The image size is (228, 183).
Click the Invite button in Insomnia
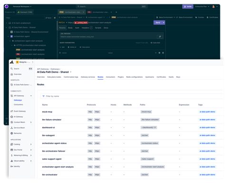[188, 7]
